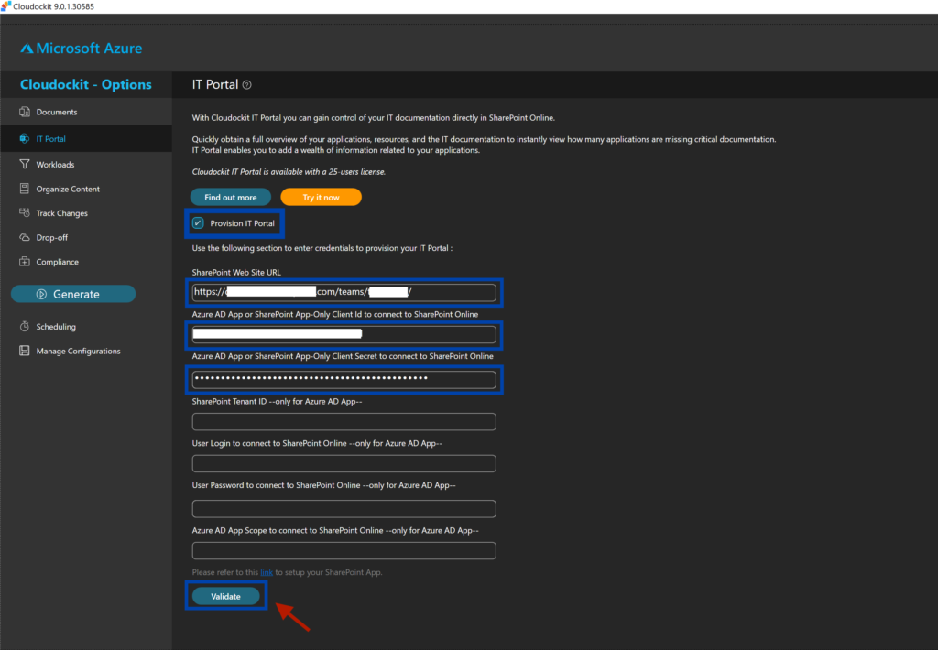Focus the SharePoint Web Site URL field
The image size is (938, 650).
[344, 292]
